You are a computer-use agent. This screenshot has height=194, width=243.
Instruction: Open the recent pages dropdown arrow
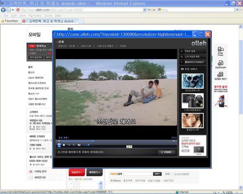pyautogui.click(x=13, y=10)
